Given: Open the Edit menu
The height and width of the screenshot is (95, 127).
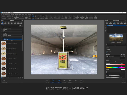Looking at the screenshot, I should pyautogui.click(x=4, y=14).
